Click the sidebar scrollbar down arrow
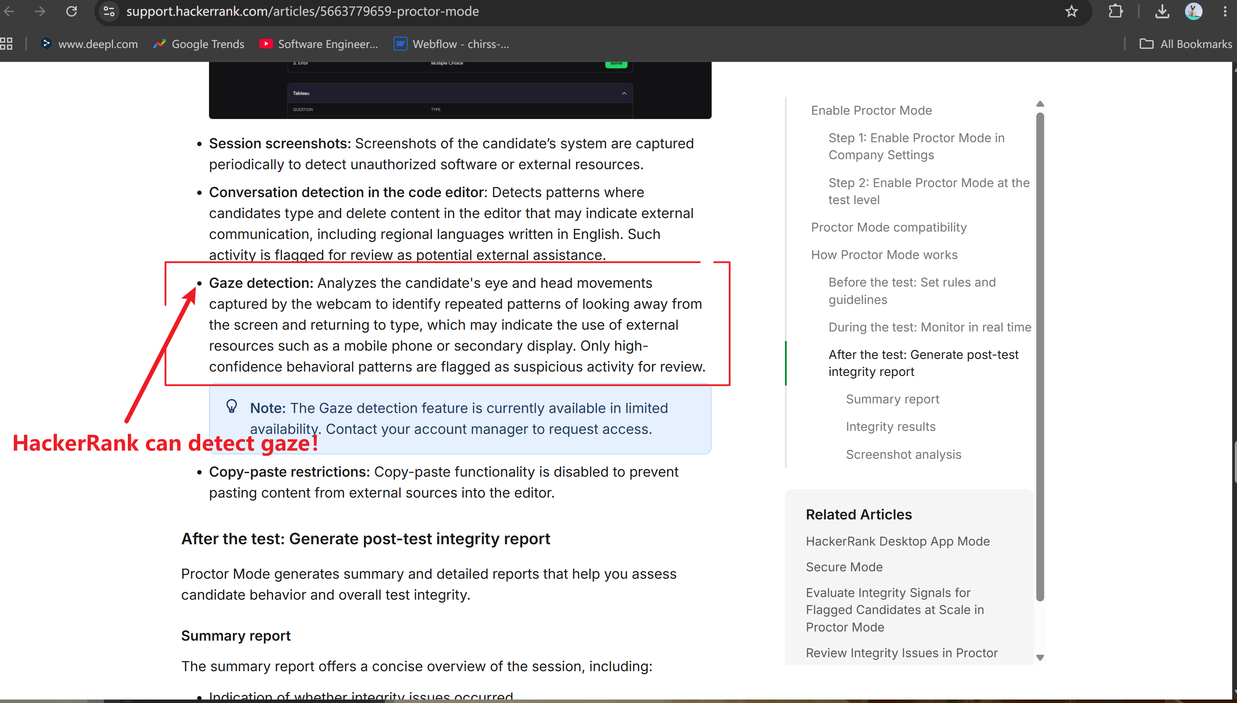 (1040, 657)
